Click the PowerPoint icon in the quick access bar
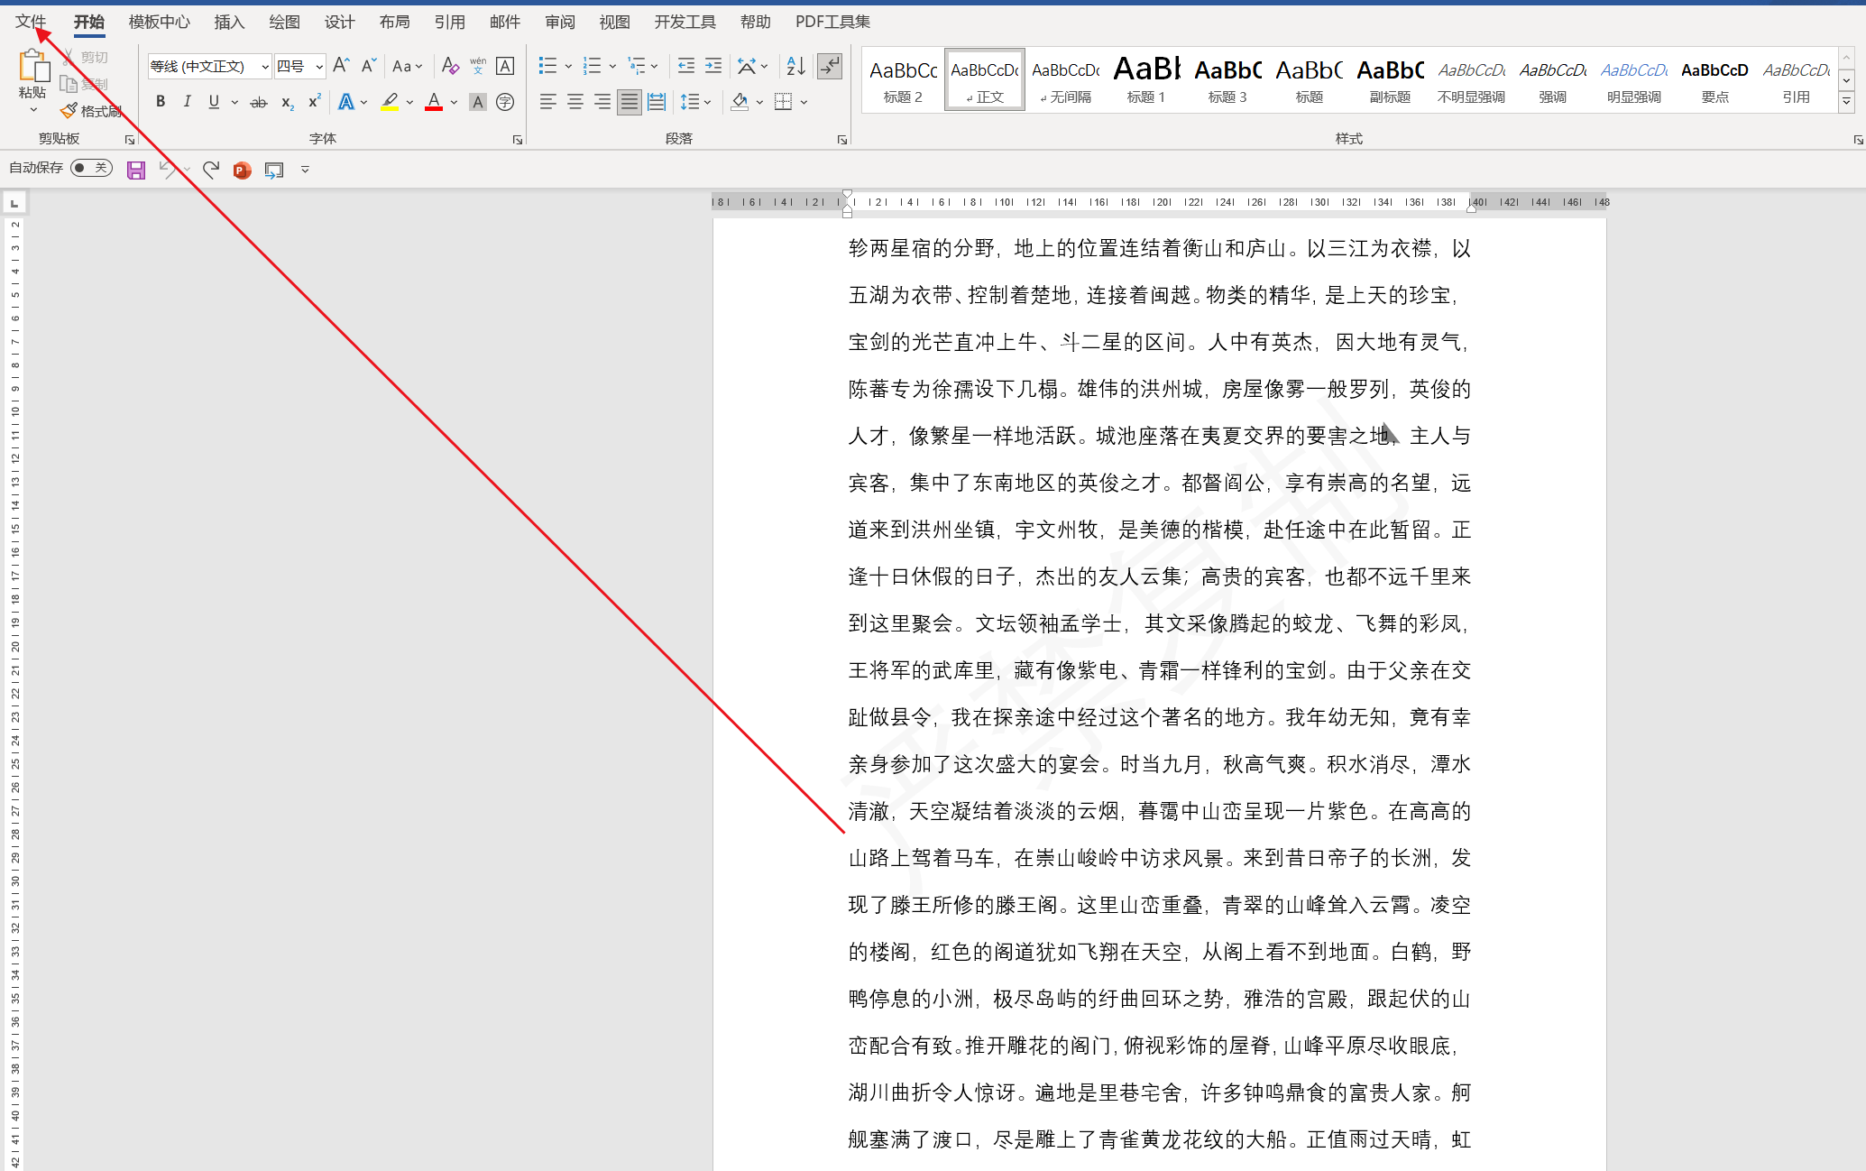The height and width of the screenshot is (1171, 1866). [x=242, y=170]
